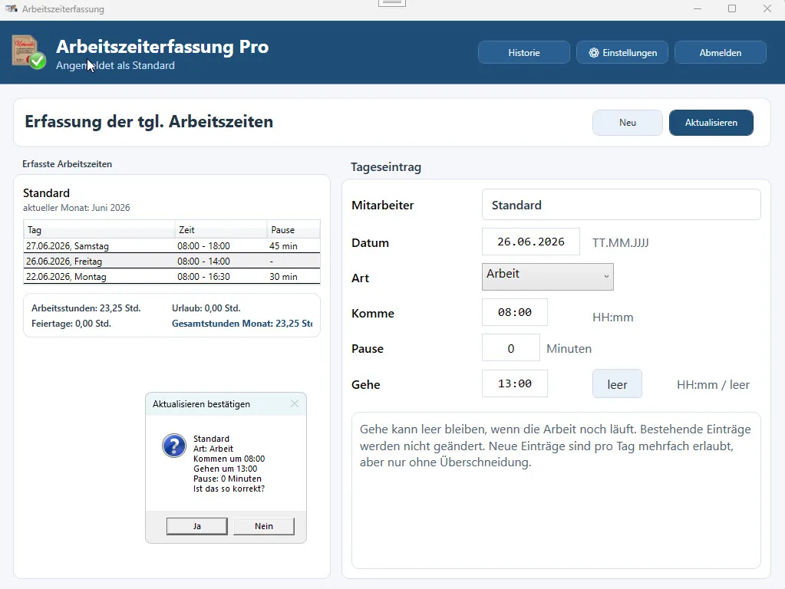
Task: Click the title bar app icon
Action: click(11, 8)
